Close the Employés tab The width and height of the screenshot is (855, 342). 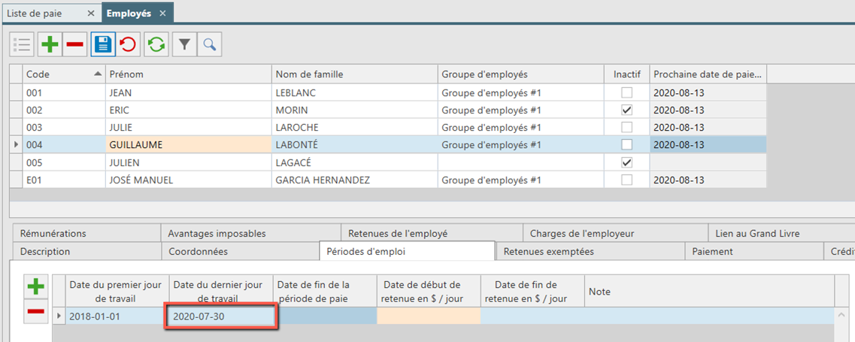pyautogui.click(x=162, y=13)
